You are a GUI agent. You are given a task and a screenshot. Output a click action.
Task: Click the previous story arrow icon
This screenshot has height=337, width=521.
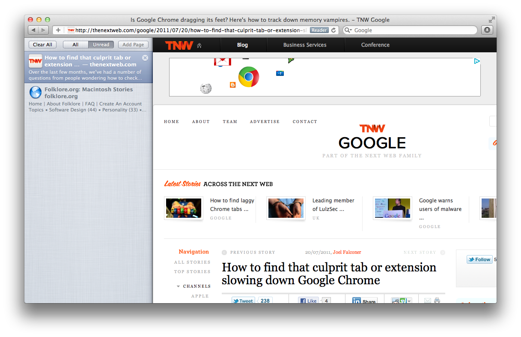coord(224,253)
